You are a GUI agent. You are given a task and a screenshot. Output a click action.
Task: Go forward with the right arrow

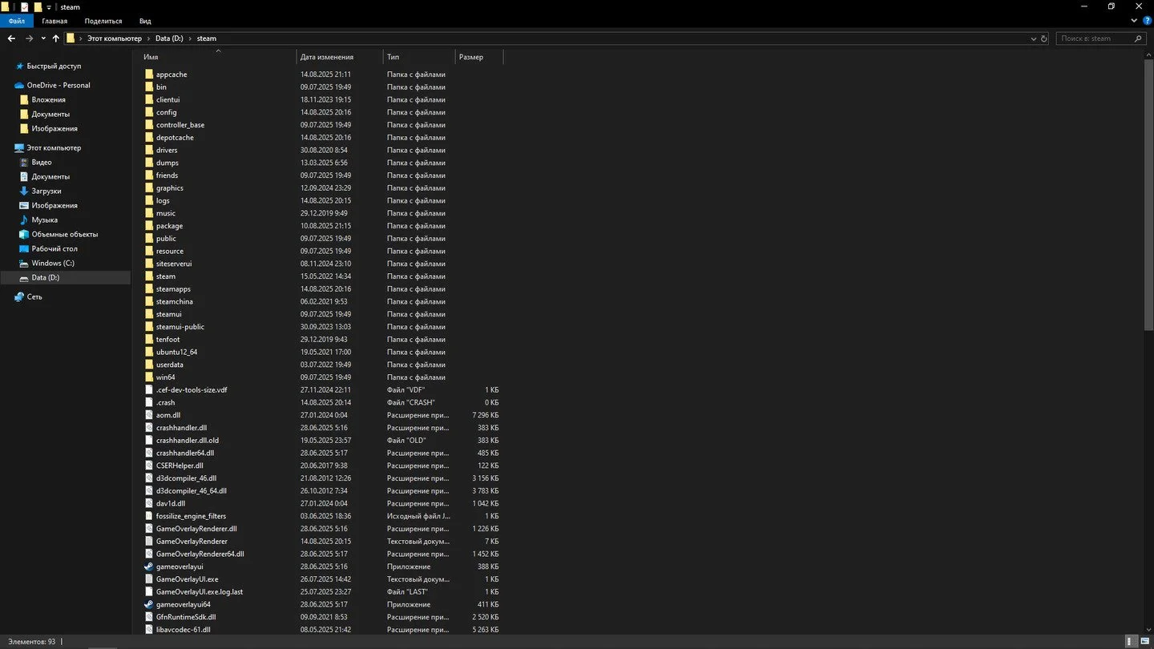29,38
